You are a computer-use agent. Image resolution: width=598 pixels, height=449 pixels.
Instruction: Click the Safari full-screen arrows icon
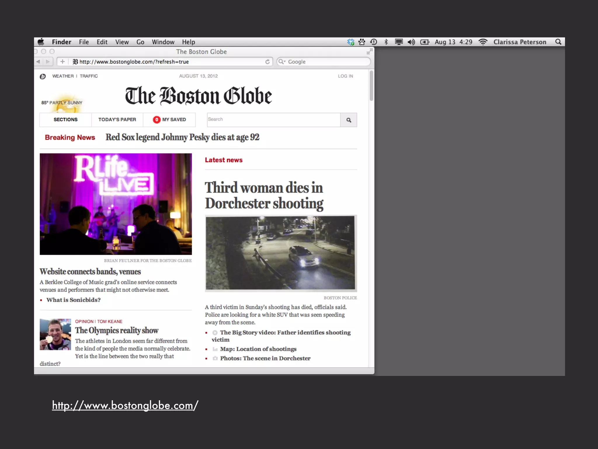[370, 52]
